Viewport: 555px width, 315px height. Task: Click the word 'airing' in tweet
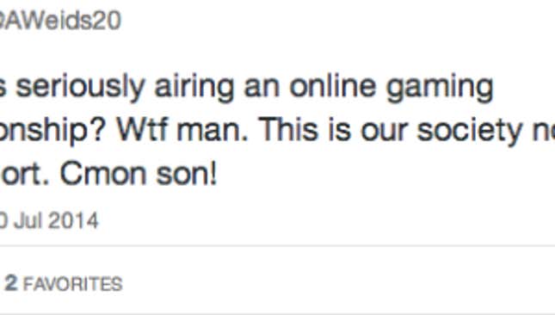click(x=194, y=87)
